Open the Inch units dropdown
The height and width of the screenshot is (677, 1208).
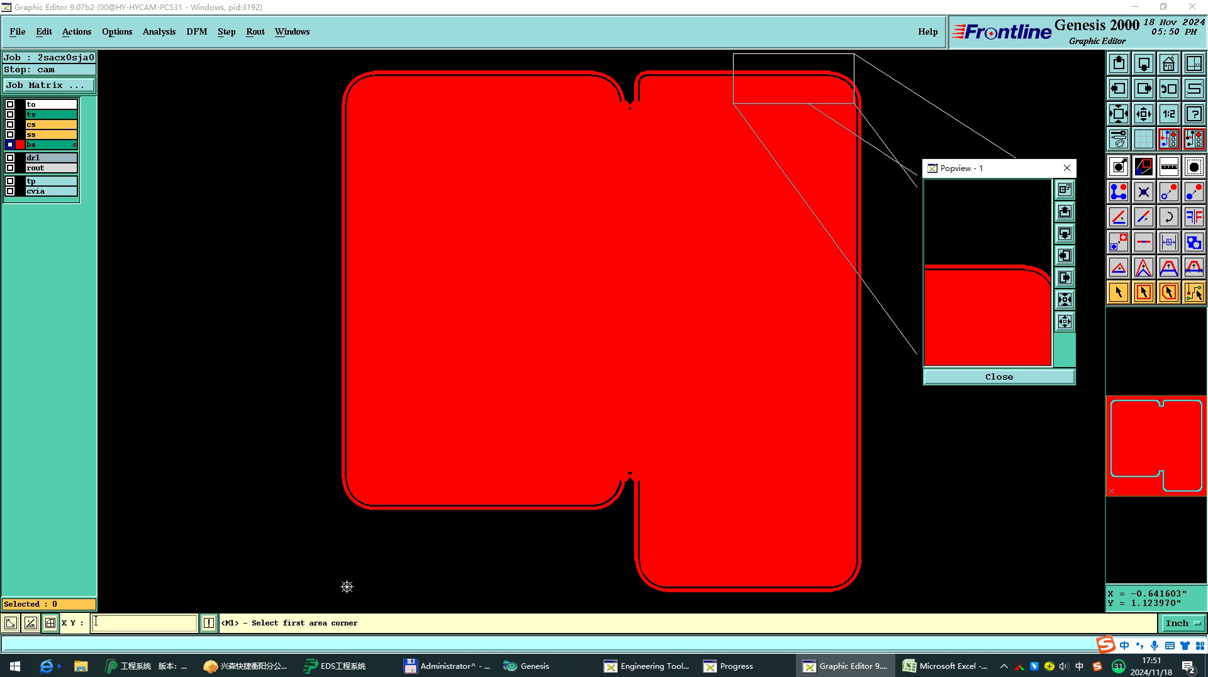1183,623
